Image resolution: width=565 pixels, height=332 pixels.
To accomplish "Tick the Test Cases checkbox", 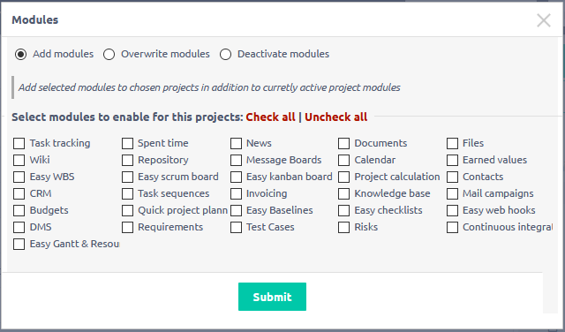I will tap(236, 227).
